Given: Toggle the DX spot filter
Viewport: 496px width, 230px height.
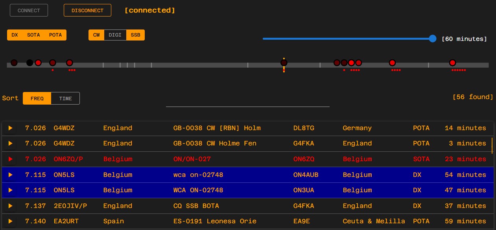Looking at the screenshot, I should tap(15, 35).
